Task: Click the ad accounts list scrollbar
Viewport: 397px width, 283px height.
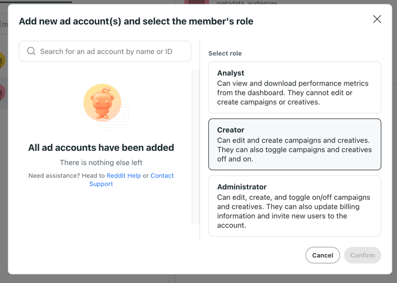Action: tap(195, 145)
